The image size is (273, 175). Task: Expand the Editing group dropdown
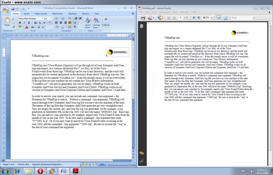[106, 22]
